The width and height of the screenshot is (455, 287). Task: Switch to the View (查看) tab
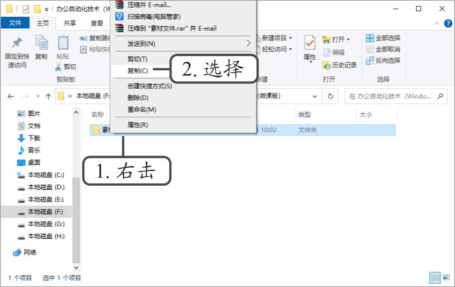[97, 23]
